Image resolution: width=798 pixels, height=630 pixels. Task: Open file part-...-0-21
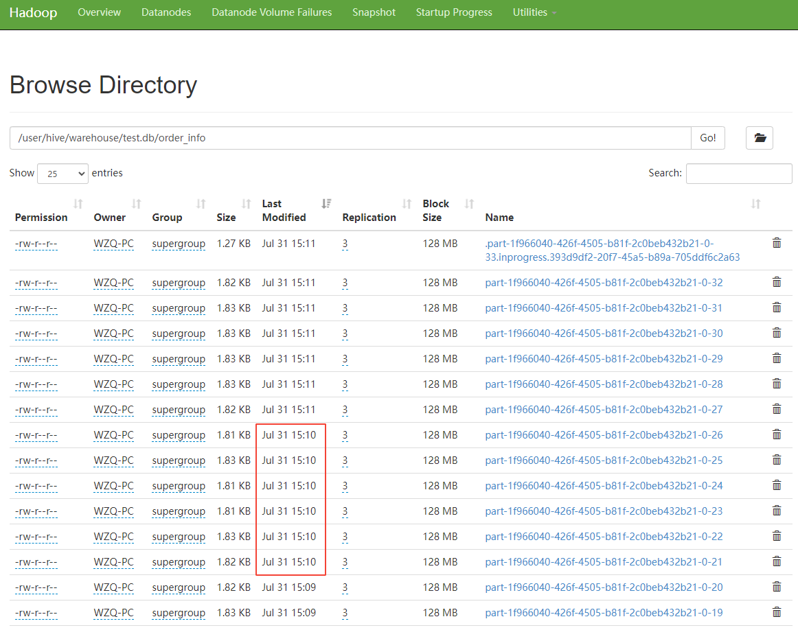pos(604,562)
